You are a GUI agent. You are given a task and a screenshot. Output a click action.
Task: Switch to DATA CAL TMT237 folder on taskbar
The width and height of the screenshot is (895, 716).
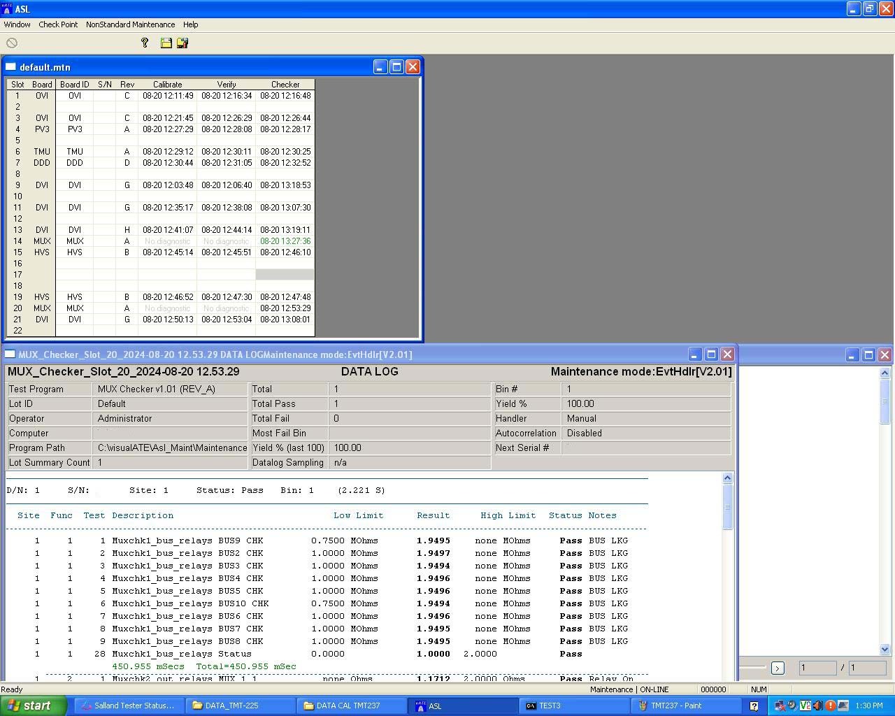[352, 706]
